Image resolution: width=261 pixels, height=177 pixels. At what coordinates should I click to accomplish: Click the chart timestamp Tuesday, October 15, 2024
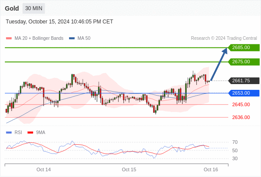click(59, 22)
